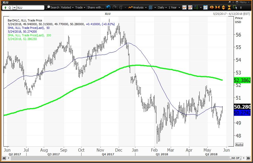Click the add chart panel icon
This screenshot has width=253, height=163.
point(205,7)
